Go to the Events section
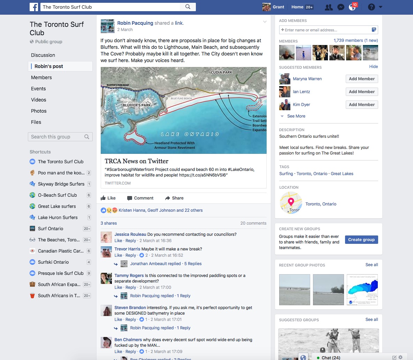413x360 pixels. click(x=38, y=89)
